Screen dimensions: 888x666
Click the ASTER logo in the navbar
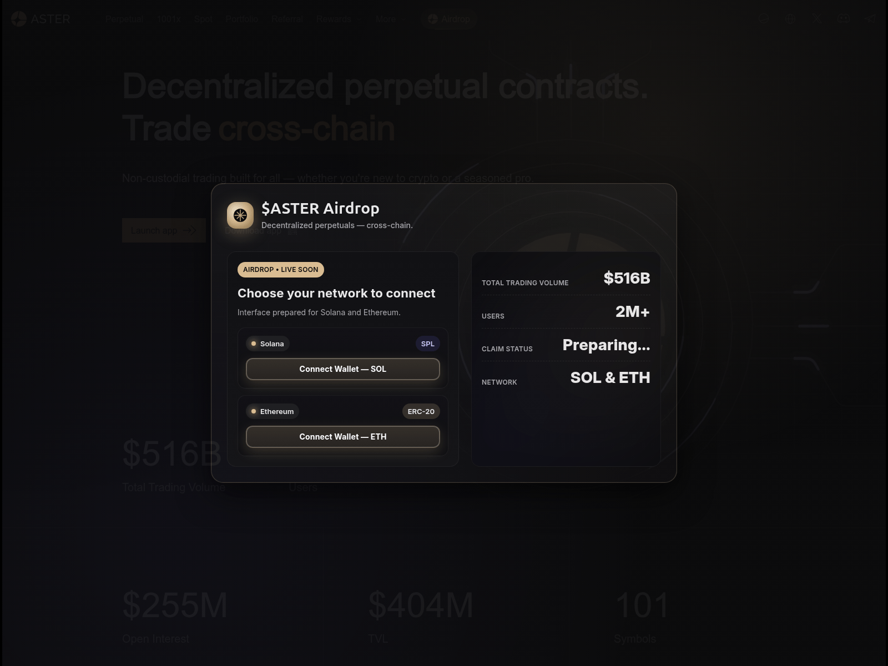(42, 19)
